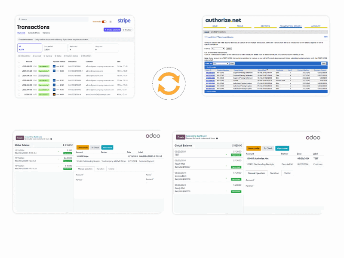
Task: Click Unreconcile in Odoo Stripe panel
Action: [83, 147]
